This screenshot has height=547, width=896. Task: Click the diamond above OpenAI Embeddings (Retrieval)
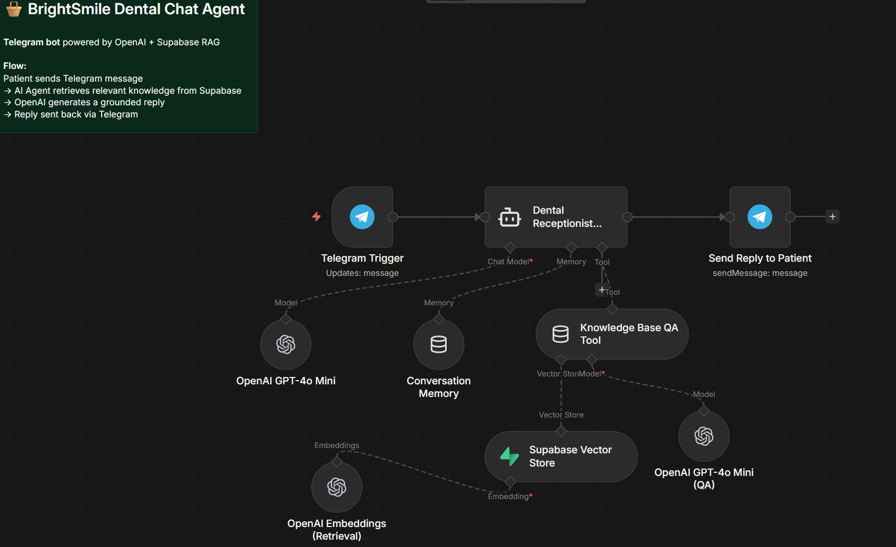(x=337, y=462)
